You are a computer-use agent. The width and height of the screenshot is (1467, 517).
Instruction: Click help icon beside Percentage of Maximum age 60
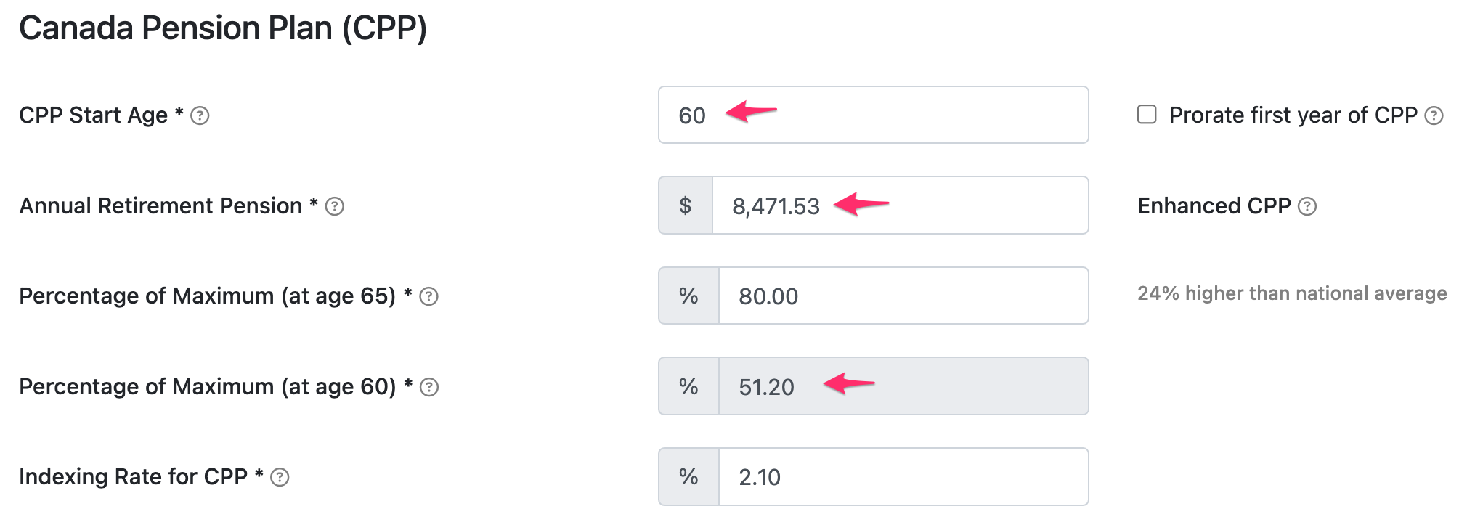429,387
